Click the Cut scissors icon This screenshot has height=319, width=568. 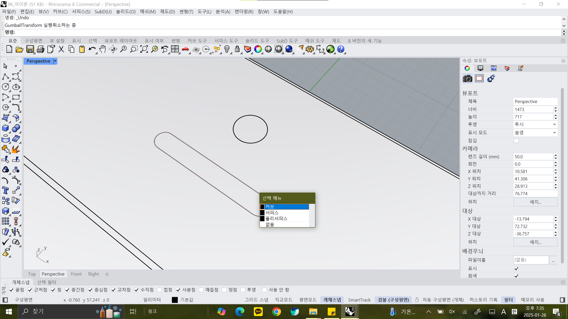(x=61, y=49)
